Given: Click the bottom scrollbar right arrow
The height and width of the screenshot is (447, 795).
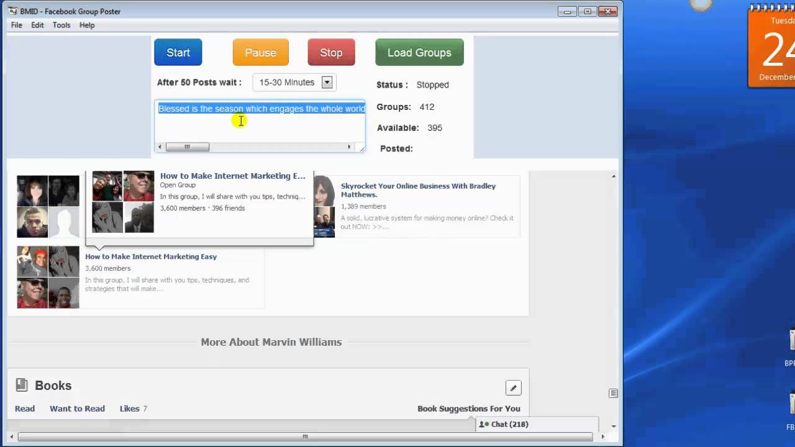Looking at the screenshot, I should click(602, 436).
